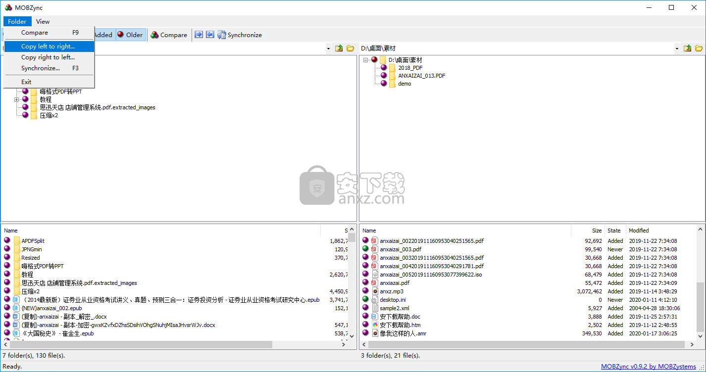Click the folder icon of APDFSplit in left list

pyautogui.click(x=16, y=241)
